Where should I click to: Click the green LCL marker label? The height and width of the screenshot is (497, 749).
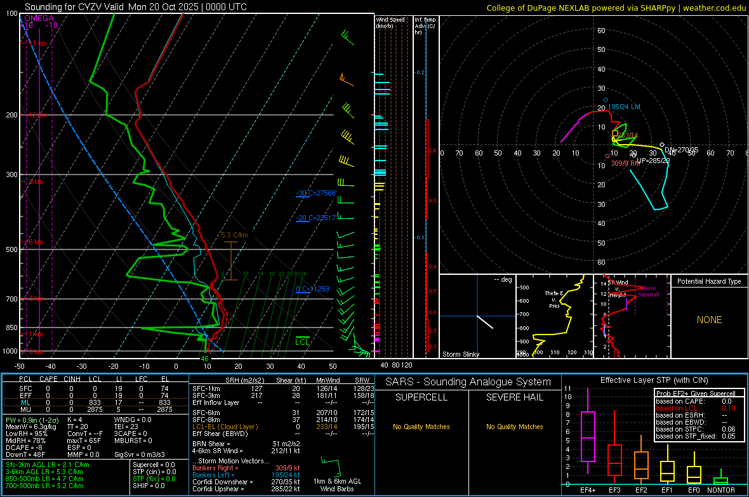[302, 341]
